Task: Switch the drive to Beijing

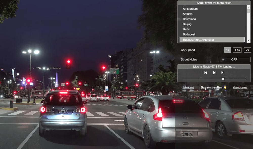Action: point(187,24)
